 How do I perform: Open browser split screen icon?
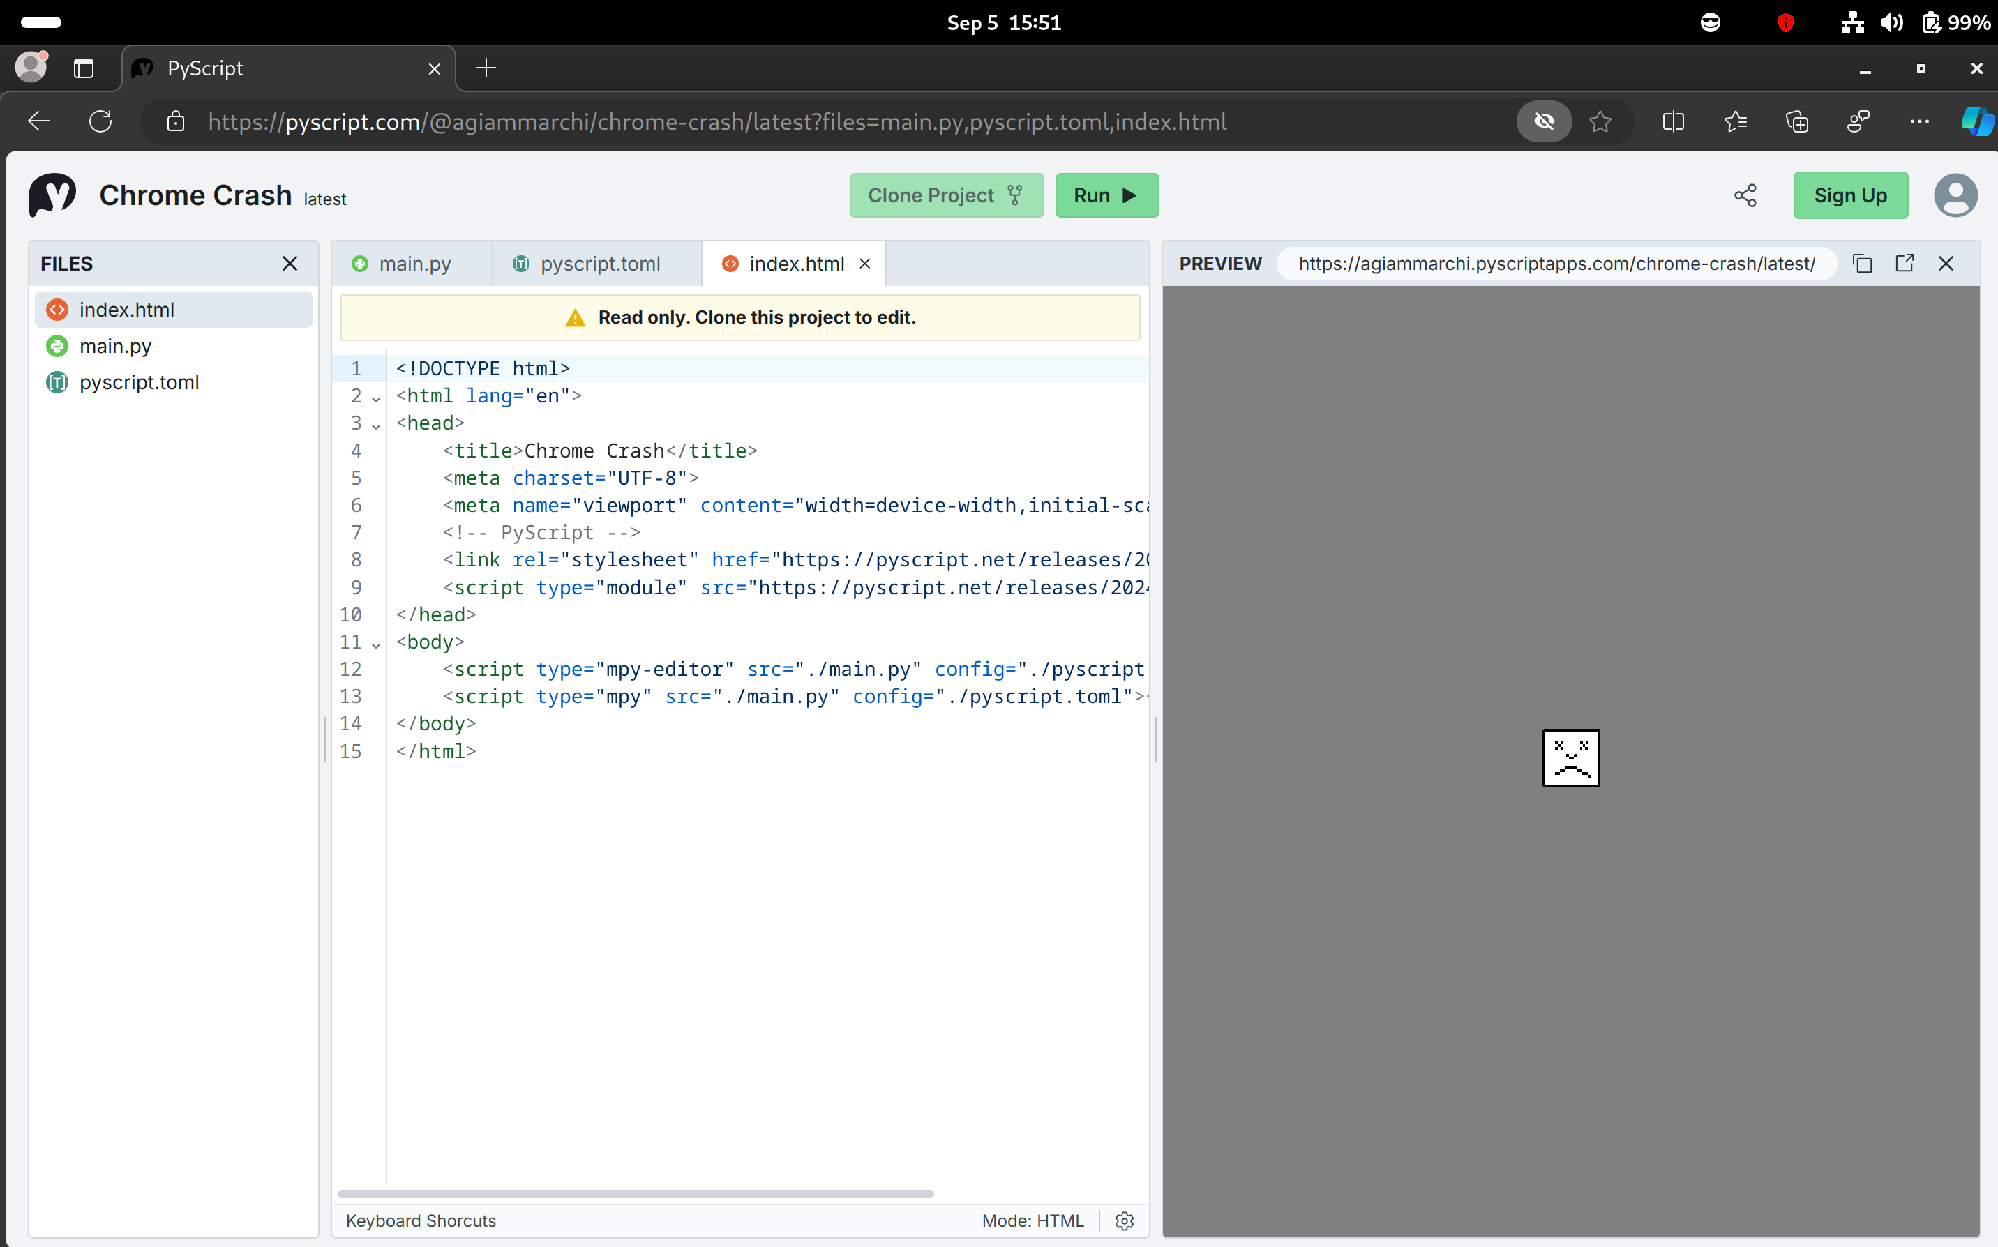(x=1673, y=122)
